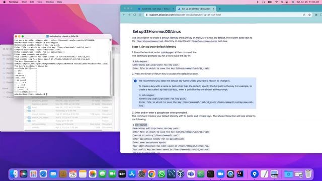
Task: Close the 'Set up an SSH key' tab
Action: point(213,9)
